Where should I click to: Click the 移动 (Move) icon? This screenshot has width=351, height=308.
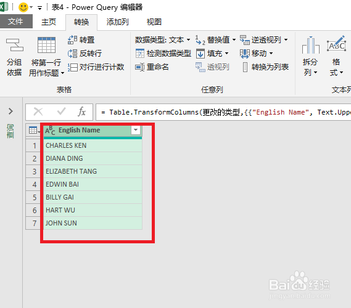point(244,54)
